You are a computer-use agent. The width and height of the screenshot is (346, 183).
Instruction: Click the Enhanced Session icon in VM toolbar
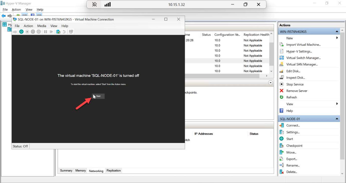point(71,32)
